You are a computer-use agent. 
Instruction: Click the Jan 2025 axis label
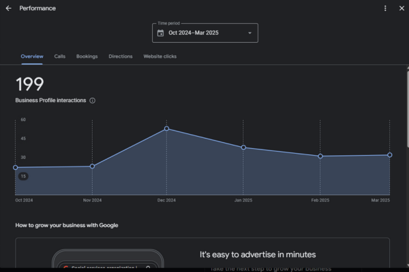243,201
